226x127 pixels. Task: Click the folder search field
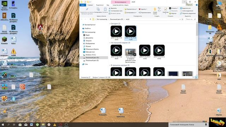tap(190, 19)
